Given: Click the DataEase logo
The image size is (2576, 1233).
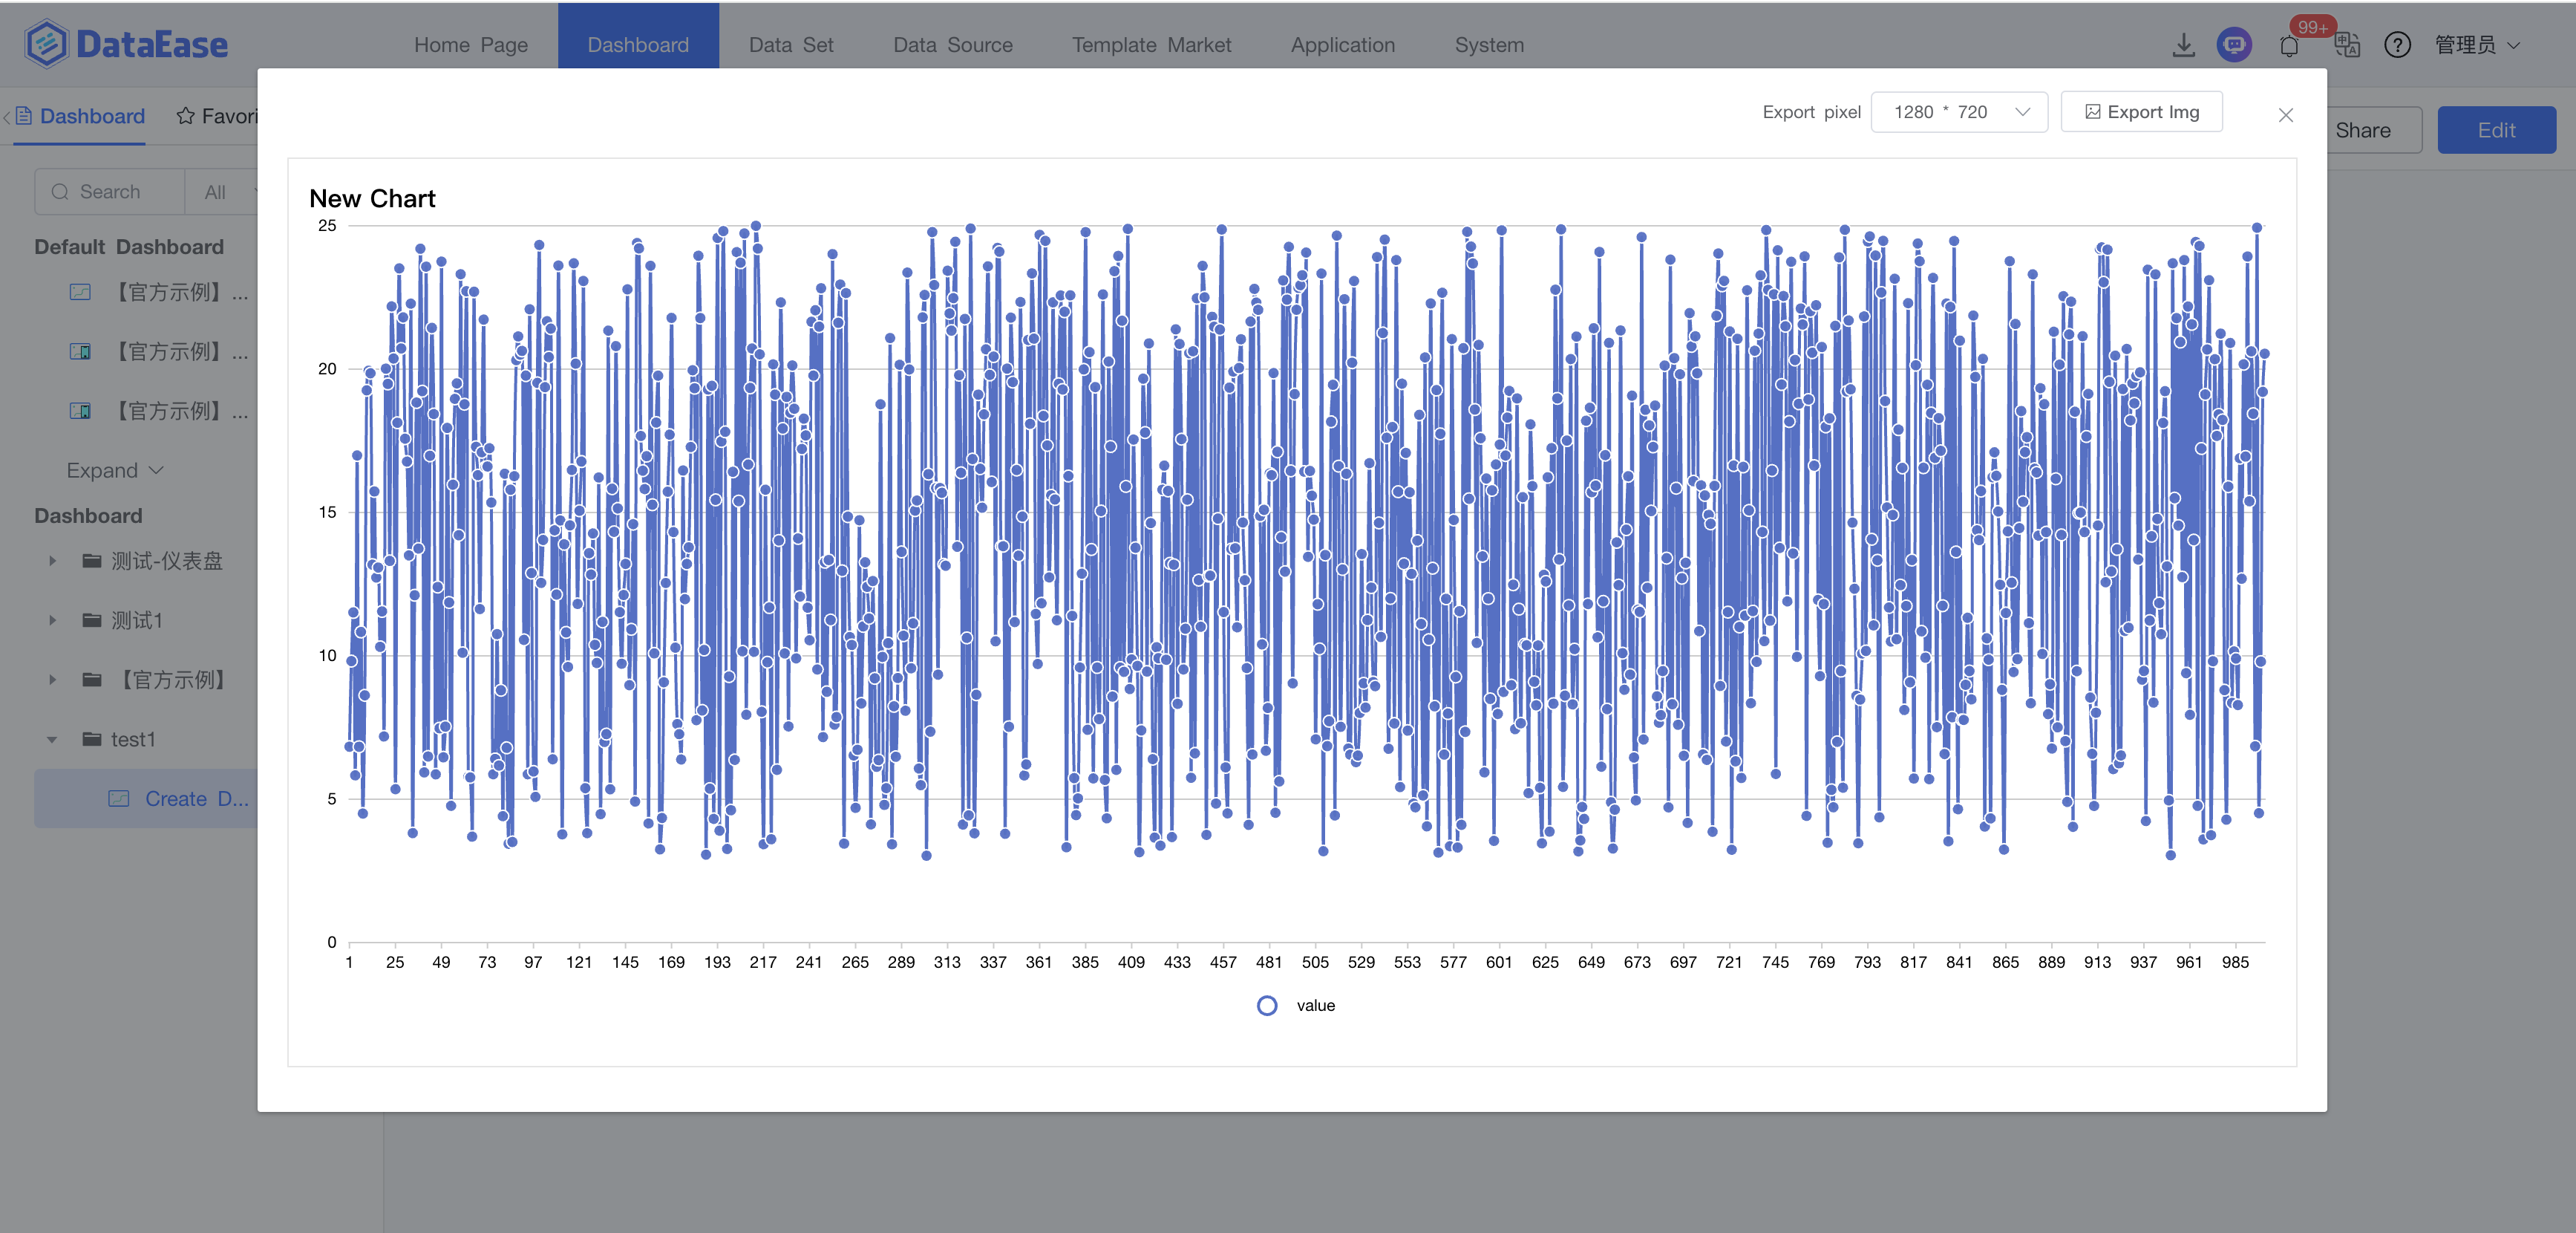Looking at the screenshot, I should [127, 44].
